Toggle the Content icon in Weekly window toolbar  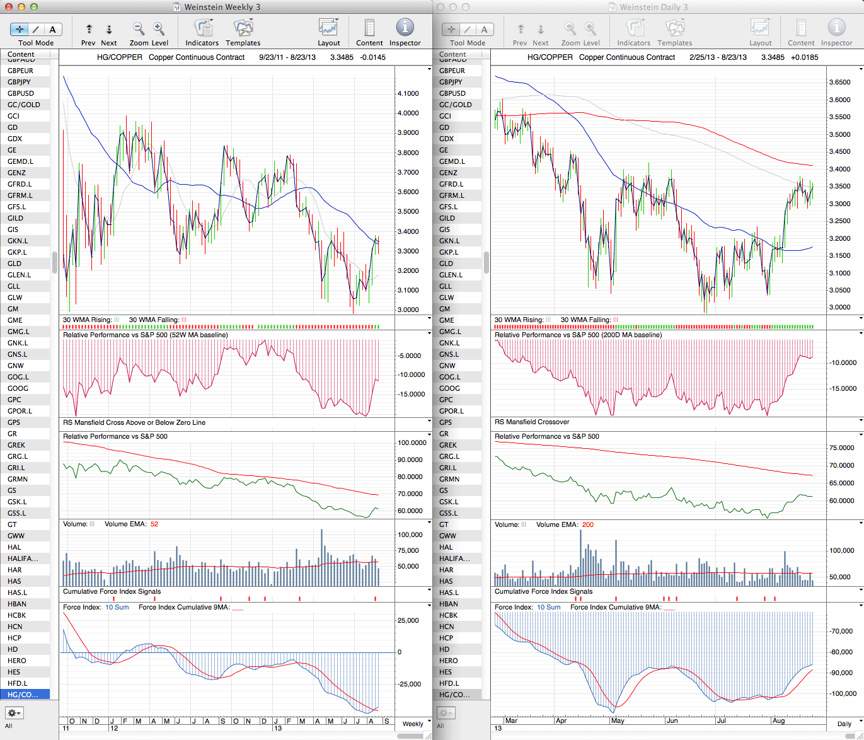tap(369, 28)
